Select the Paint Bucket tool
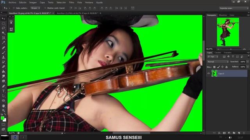 [4, 72]
